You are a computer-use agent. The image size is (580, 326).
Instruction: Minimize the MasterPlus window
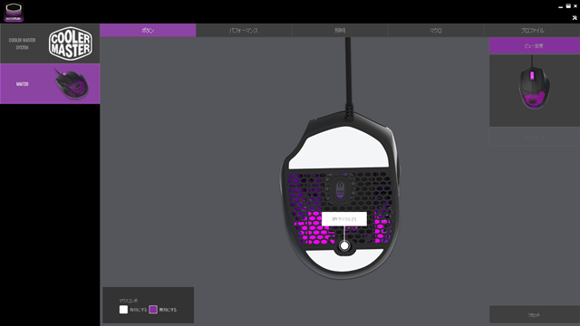coord(561,6)
